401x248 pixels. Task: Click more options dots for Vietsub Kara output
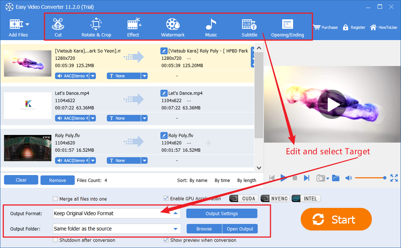point(189,59)
